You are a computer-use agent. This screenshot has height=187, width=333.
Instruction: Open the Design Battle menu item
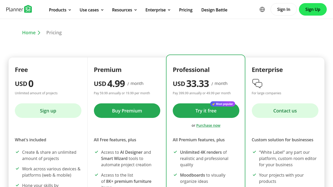[x=214, y=10]
